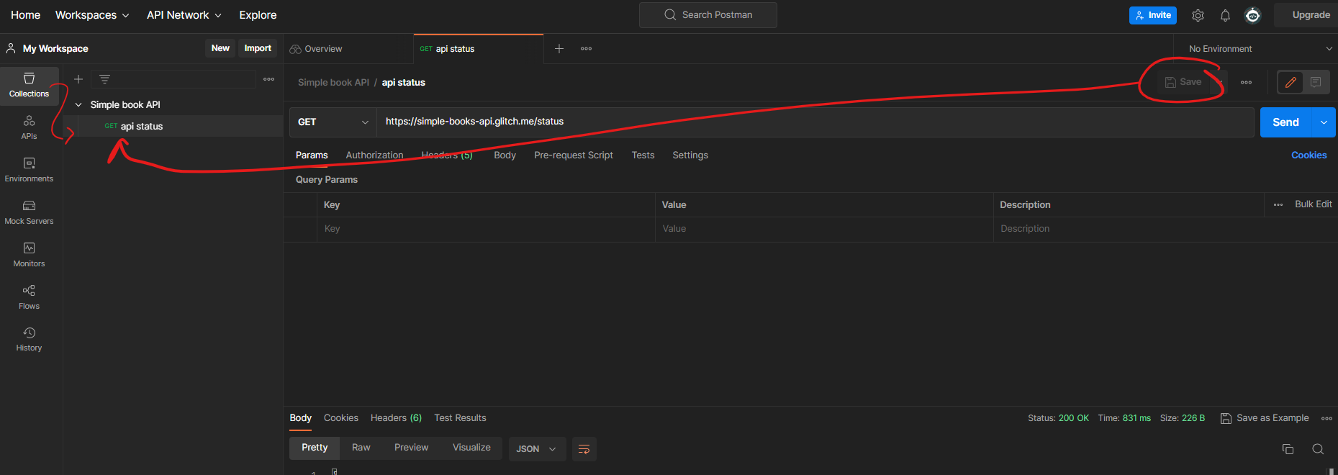Open the APIs sidebar panel
This screenshot has width=1338, height=475.
click(x=29, y=127)
